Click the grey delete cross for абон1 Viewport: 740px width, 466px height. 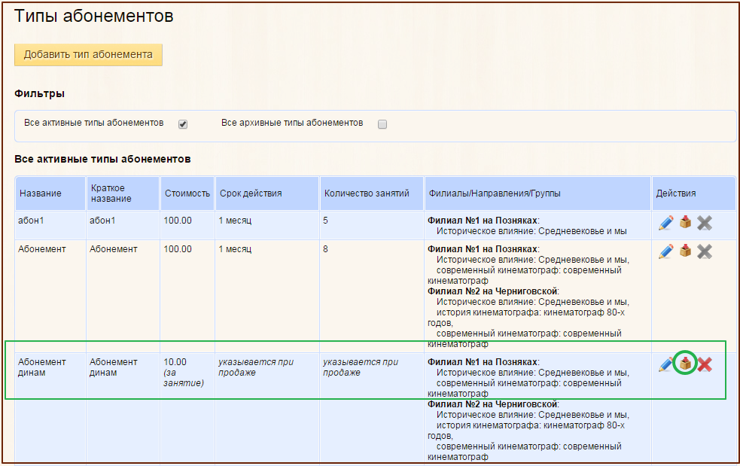[705, 223]
